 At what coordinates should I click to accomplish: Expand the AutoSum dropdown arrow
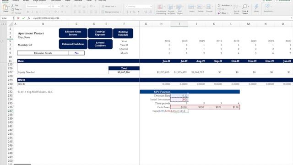[231, 5]
